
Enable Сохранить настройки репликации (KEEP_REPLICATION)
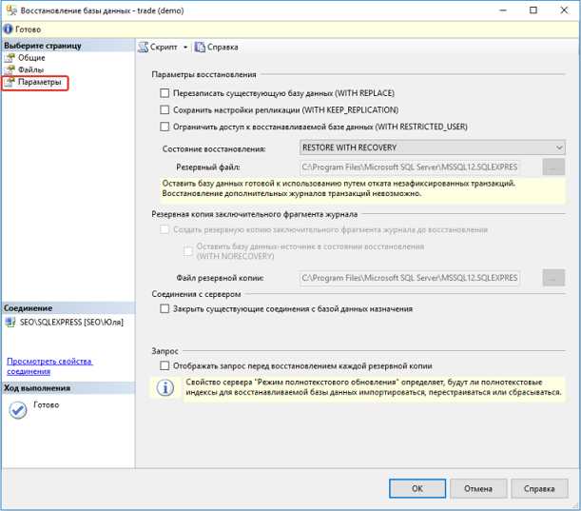click(x=165, y=109)
